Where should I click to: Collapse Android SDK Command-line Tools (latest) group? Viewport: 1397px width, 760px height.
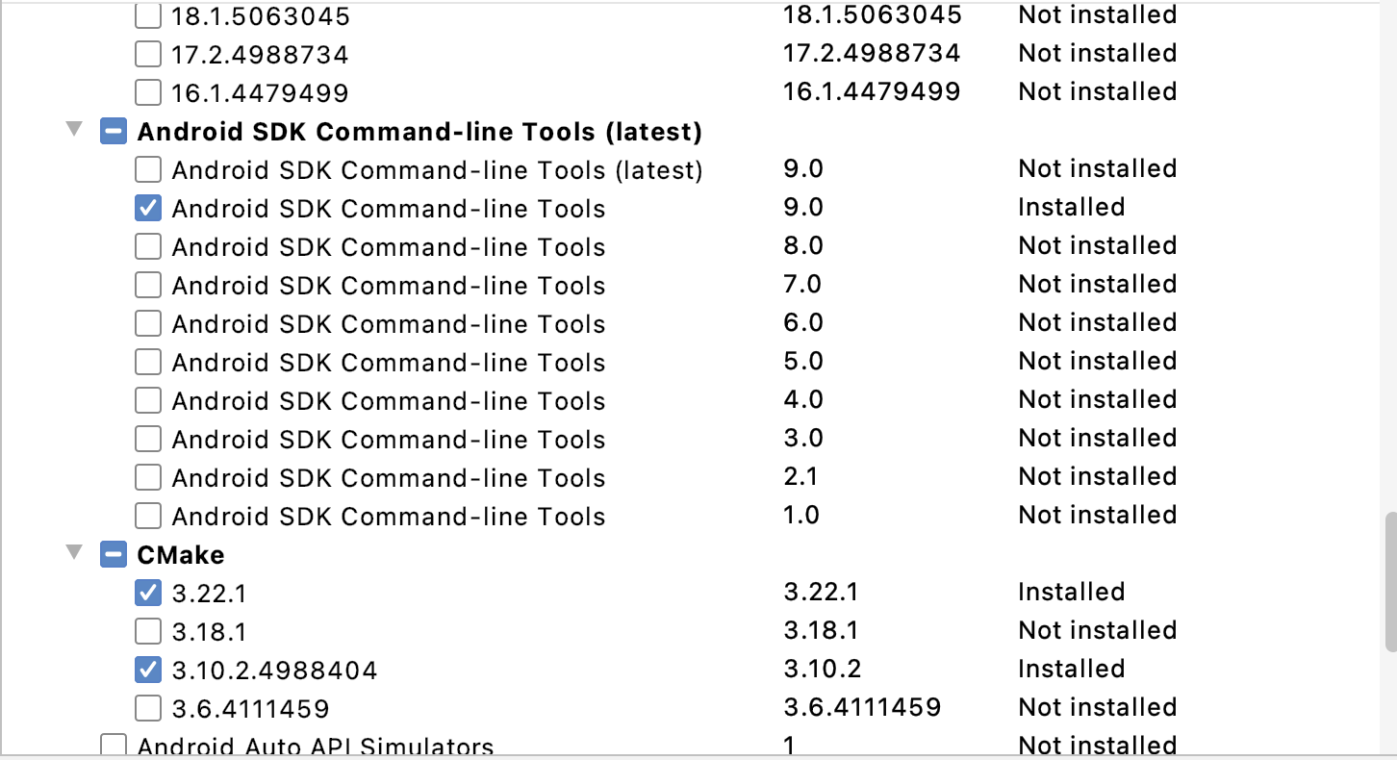tap(74, 130)
